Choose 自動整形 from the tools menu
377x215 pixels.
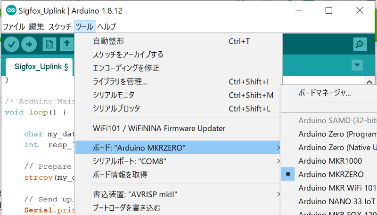pyautogui.click(x=178, y=41)
